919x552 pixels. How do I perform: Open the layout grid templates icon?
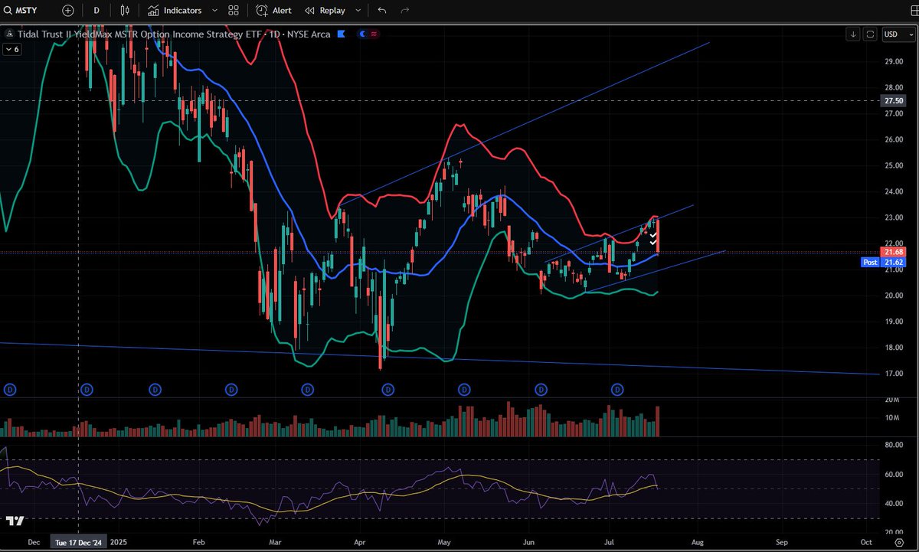click(x=234, y=11)
